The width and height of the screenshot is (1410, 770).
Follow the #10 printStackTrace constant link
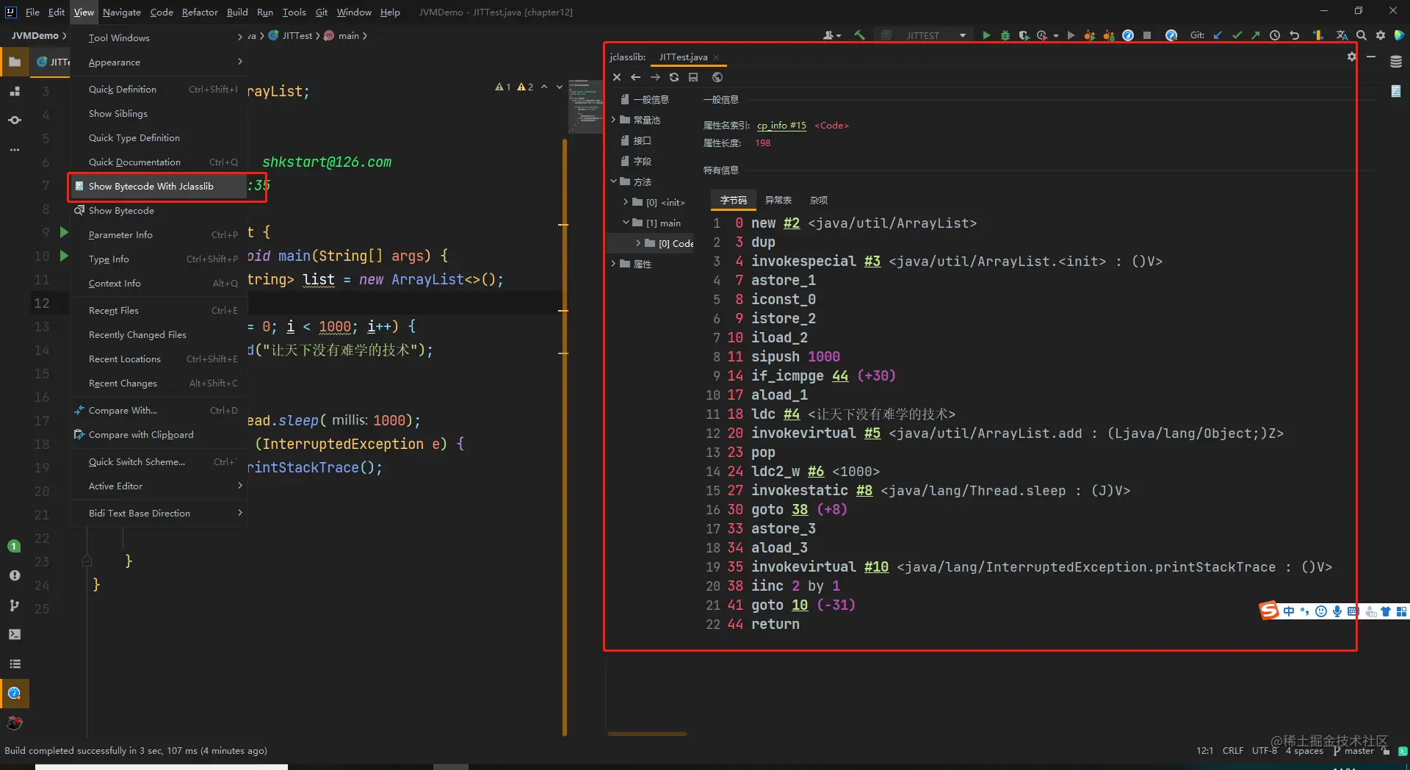pyautogui.click(x=876, y=567)
